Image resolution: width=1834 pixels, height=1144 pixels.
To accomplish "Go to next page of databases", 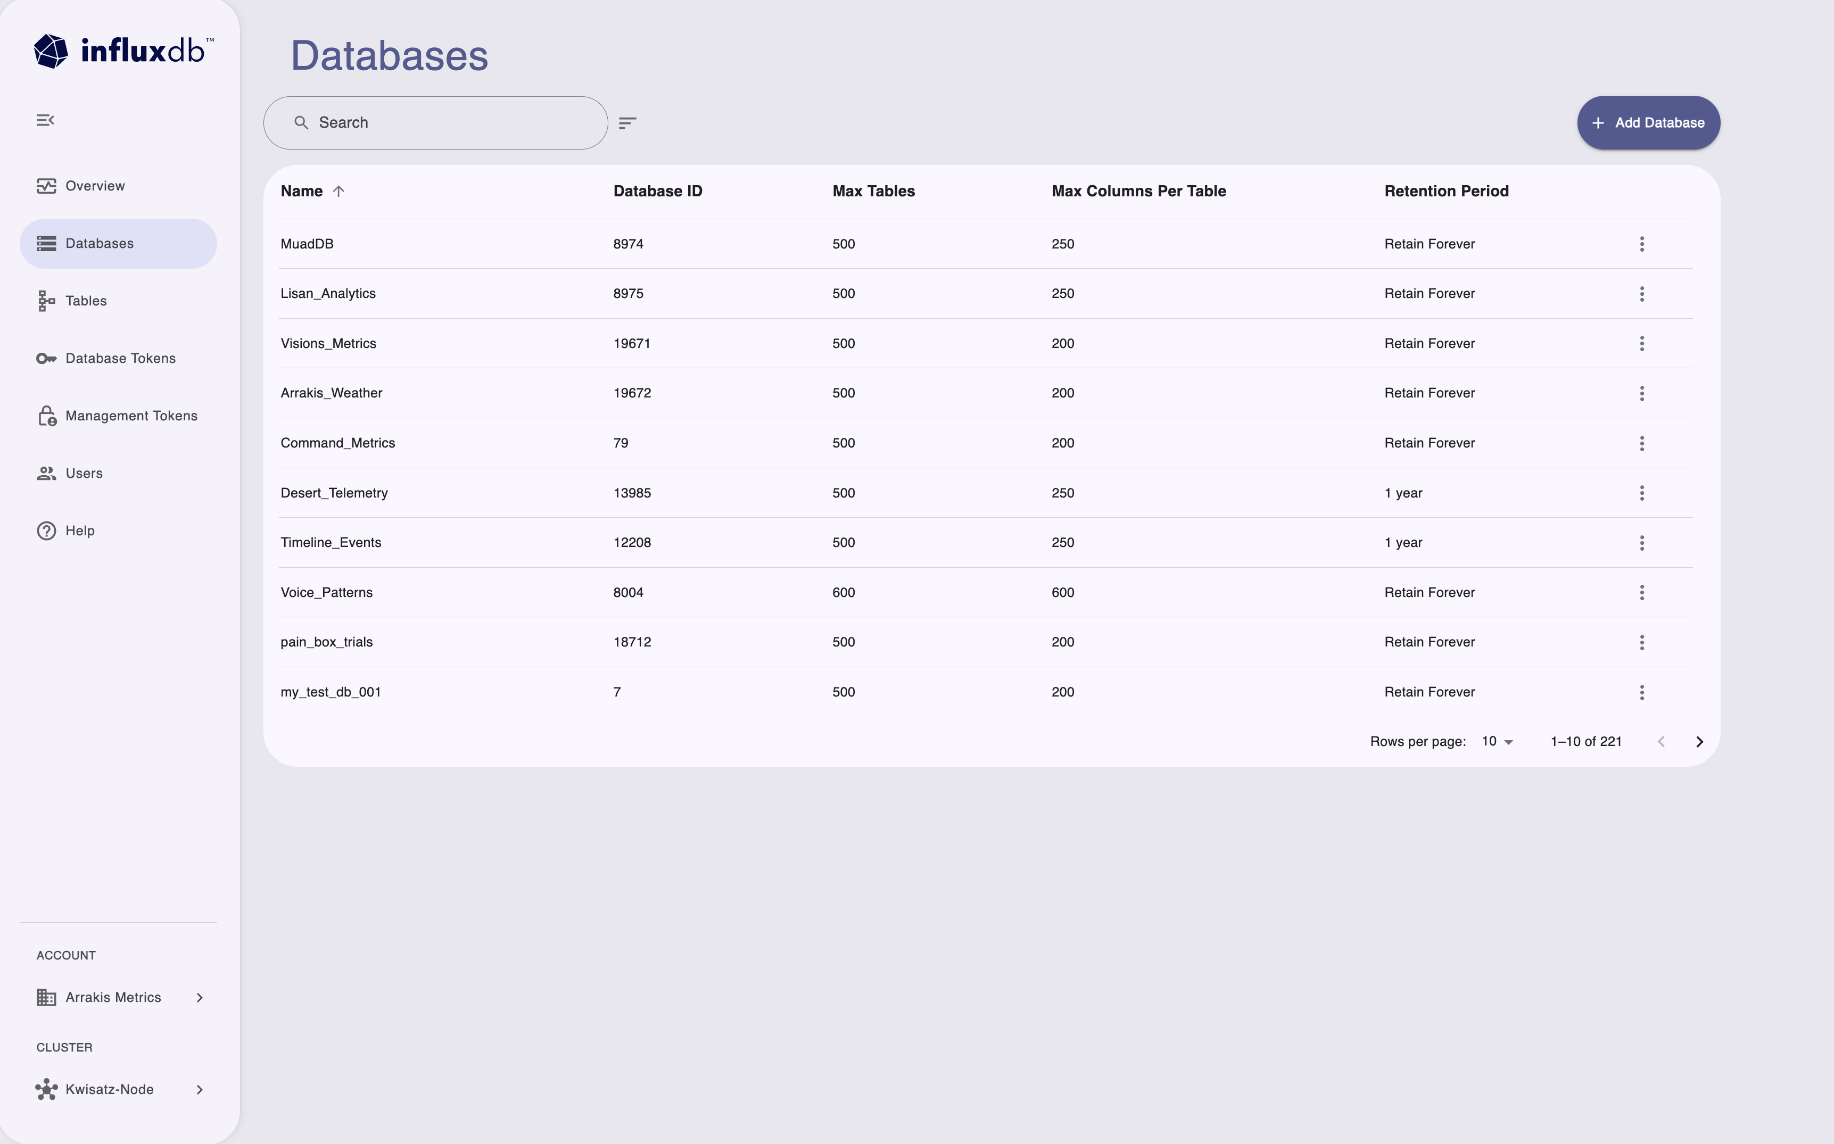I will point(1699,742).
